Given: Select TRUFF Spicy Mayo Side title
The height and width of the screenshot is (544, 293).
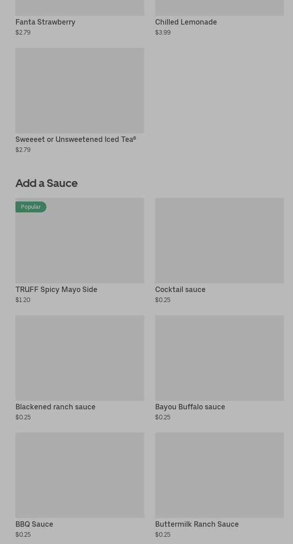Looking at the screenshot, I should tap(56, 289).
